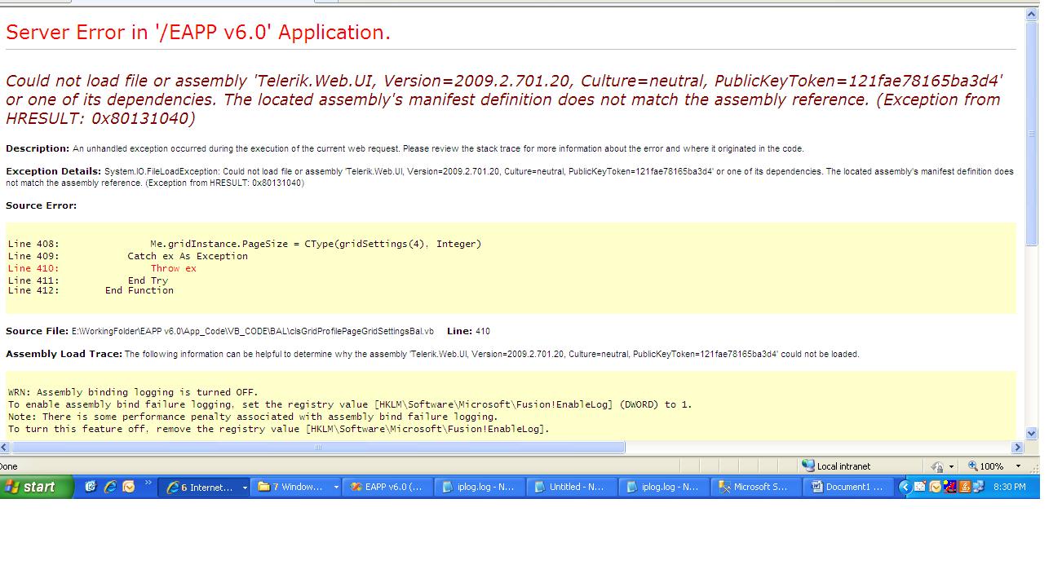Open the Internet Explorer taskbar group dropdown
The width and height of the screenshot is (1062, 587).
(x=245, y=488)
